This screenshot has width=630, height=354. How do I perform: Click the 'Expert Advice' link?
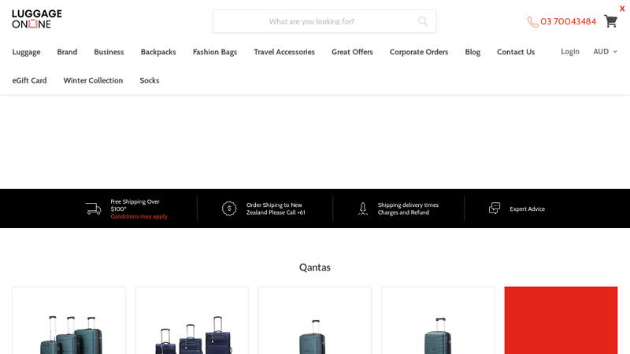[x=527, y=208]
